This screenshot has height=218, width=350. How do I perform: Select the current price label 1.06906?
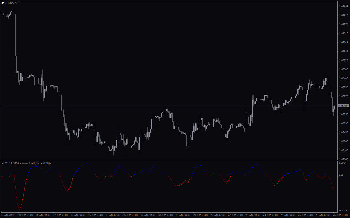point(344,106)
